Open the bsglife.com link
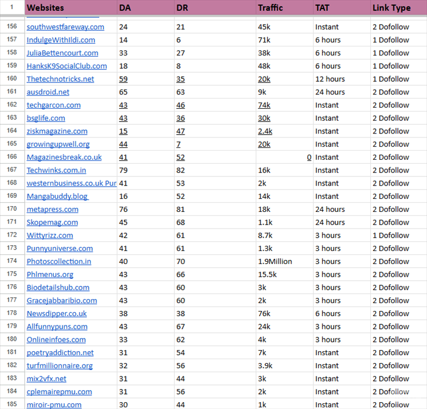 coord(46,119)
